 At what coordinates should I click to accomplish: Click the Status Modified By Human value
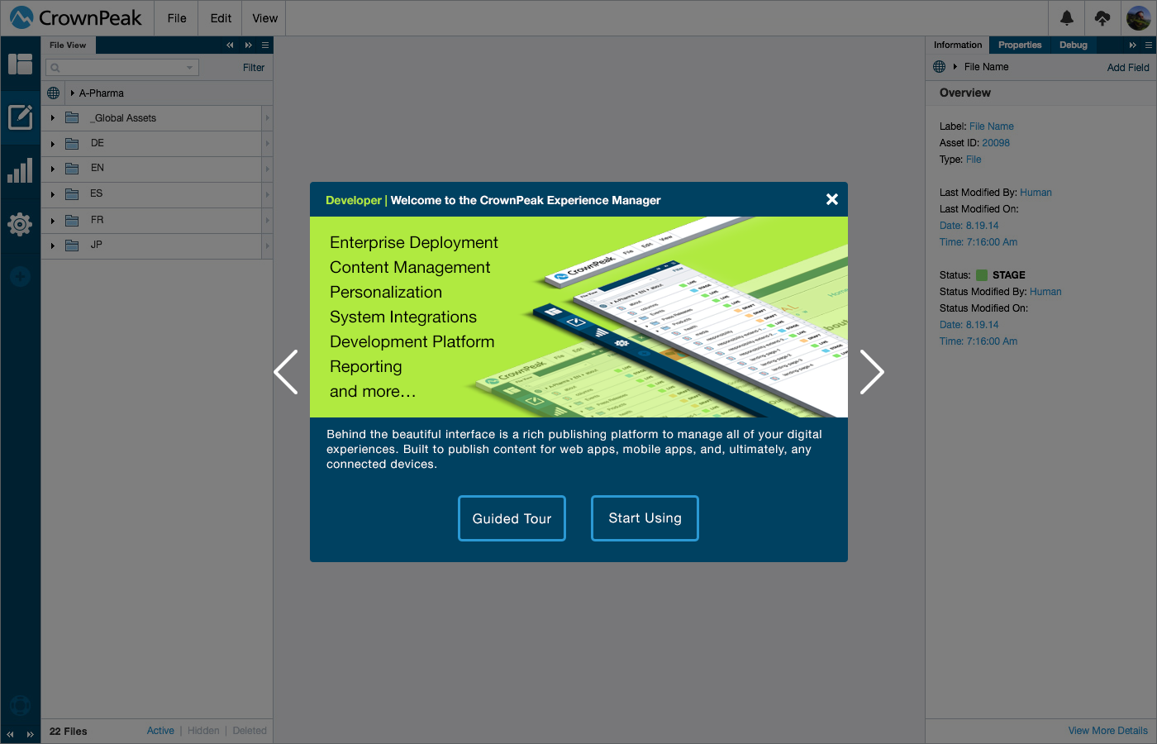pos(1045,292)
